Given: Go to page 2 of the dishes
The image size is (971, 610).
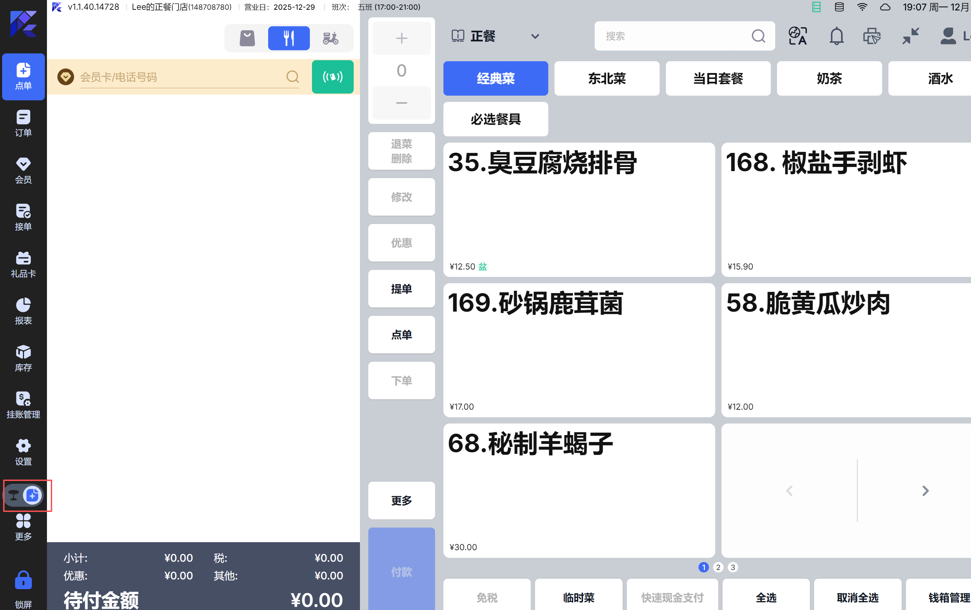Looking at the screenshot, I should (718, 567).
